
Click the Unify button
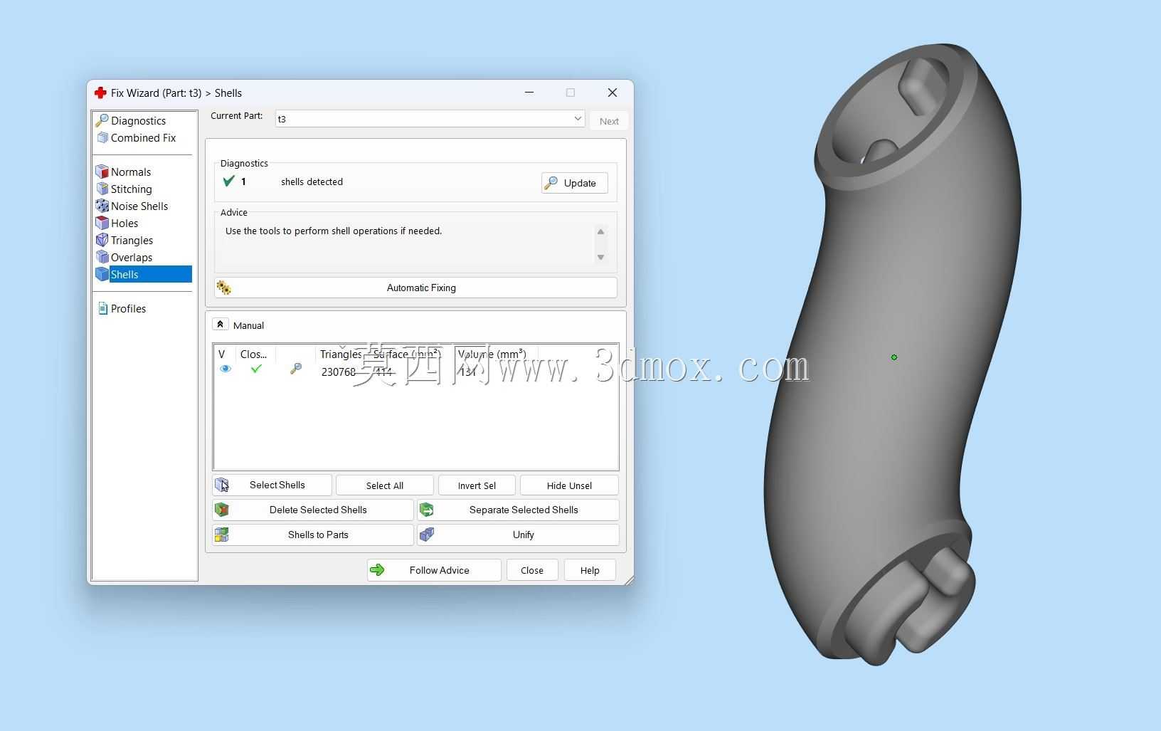point(518,535)
